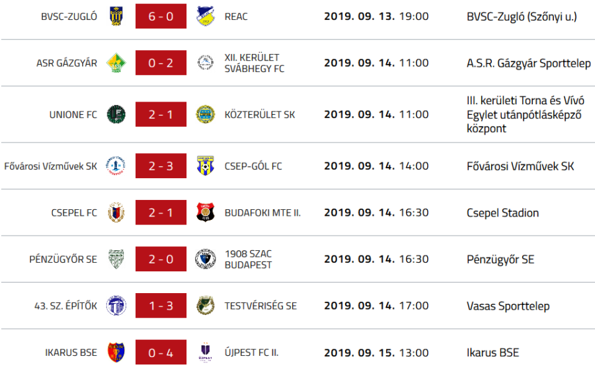Viewport: 595px width, 367px height.
Task: Open the 1 - 3 match result
Action: point(161,306)
